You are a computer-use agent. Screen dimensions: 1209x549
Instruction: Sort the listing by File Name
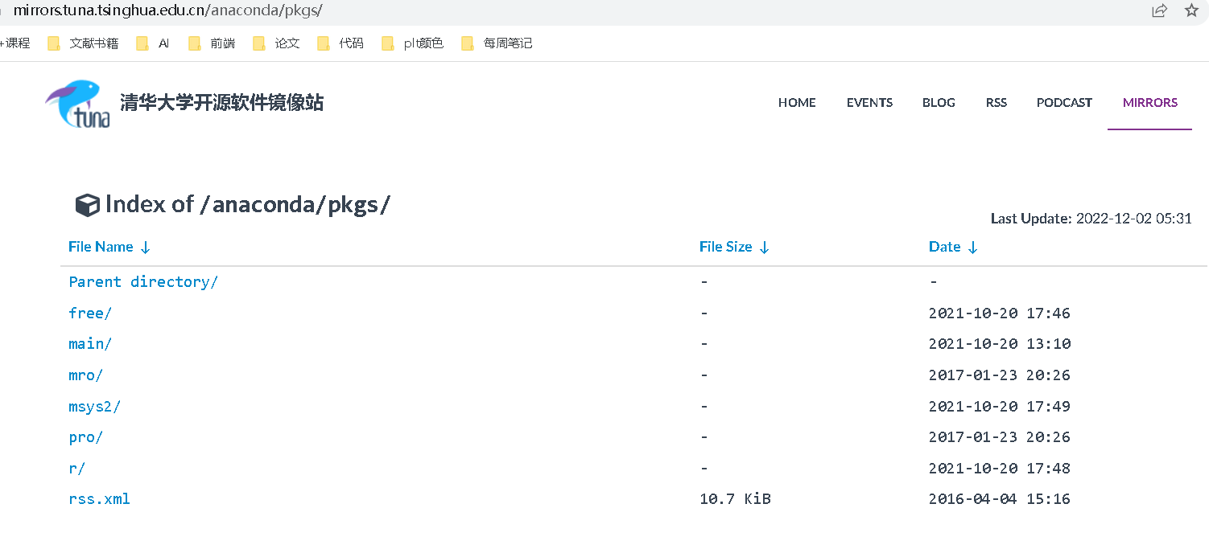101,247
